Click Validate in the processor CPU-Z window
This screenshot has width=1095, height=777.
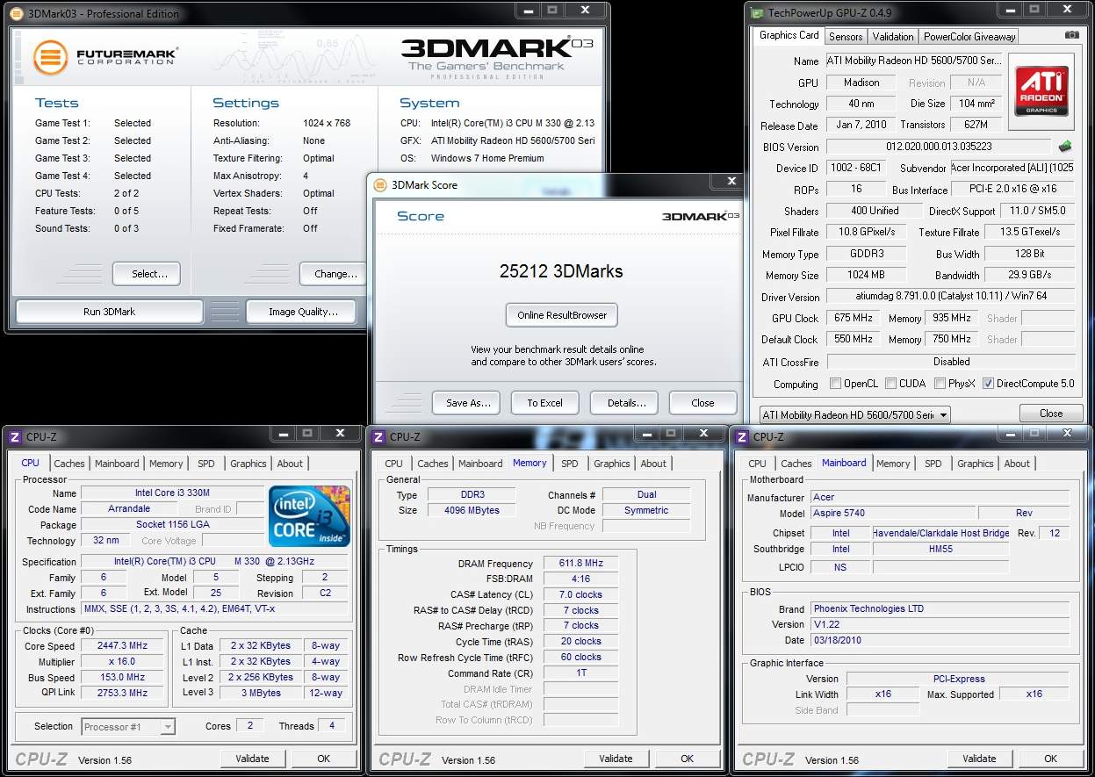[252, 759]
